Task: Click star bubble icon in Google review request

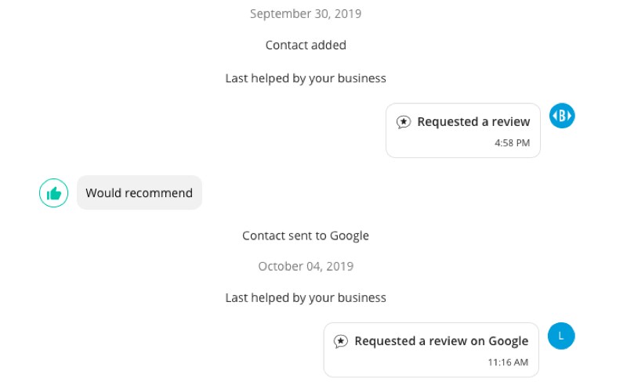Action: point(341,341)
